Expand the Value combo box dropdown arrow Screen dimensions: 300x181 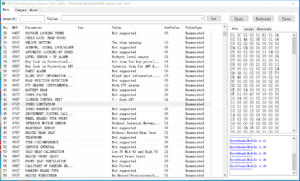coord(202,19)
